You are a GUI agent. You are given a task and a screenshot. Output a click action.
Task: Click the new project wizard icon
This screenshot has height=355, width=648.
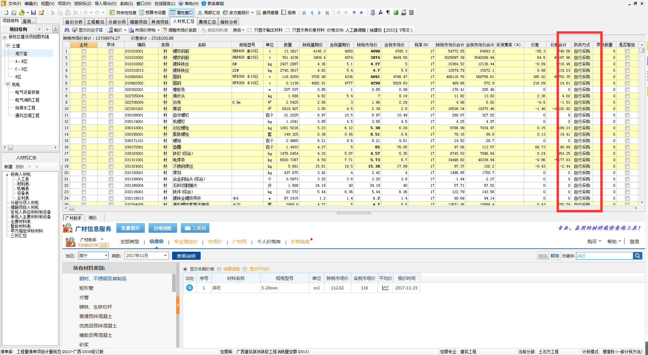click(x=14, y=12)
